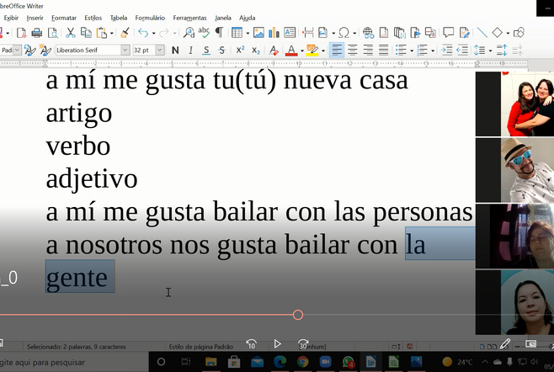
Task: Toggle subscript X₂ formatting
Action: click(x=256, y=50)
